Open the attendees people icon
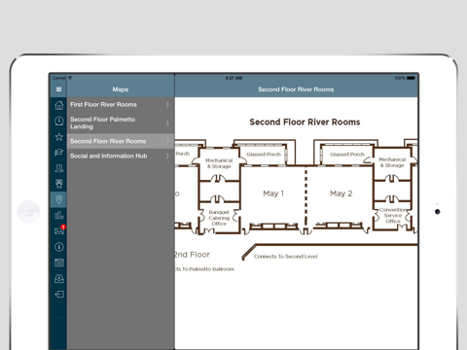 point(59,168)
